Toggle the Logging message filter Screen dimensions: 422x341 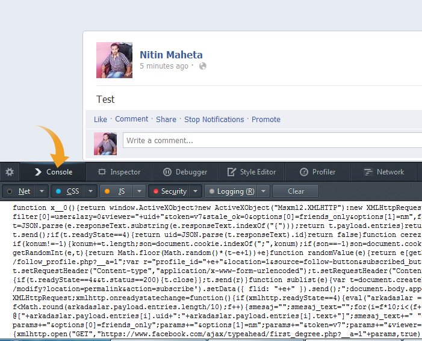(231, 191)
